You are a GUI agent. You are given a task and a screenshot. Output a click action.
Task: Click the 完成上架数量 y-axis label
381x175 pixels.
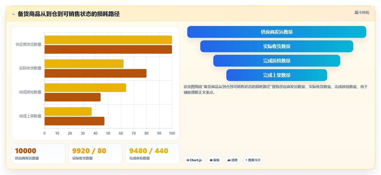(x=30, y=116)
